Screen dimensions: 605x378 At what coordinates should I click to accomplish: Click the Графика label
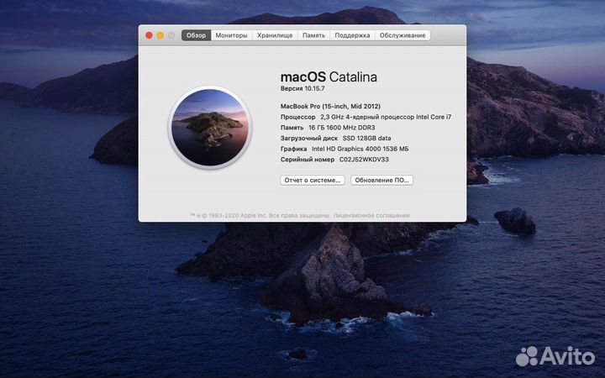(x=293, y=149)
